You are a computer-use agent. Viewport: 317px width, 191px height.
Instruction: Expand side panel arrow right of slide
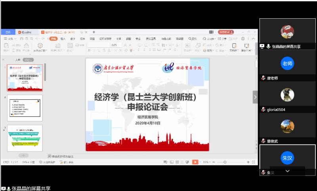[255, 97]
